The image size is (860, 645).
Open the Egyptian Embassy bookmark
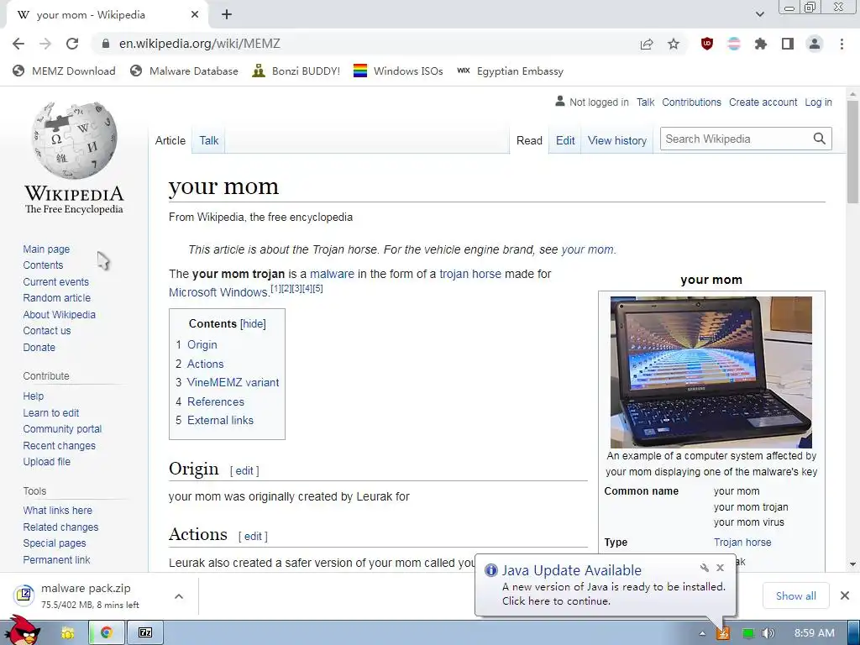(x=510, y=71)
